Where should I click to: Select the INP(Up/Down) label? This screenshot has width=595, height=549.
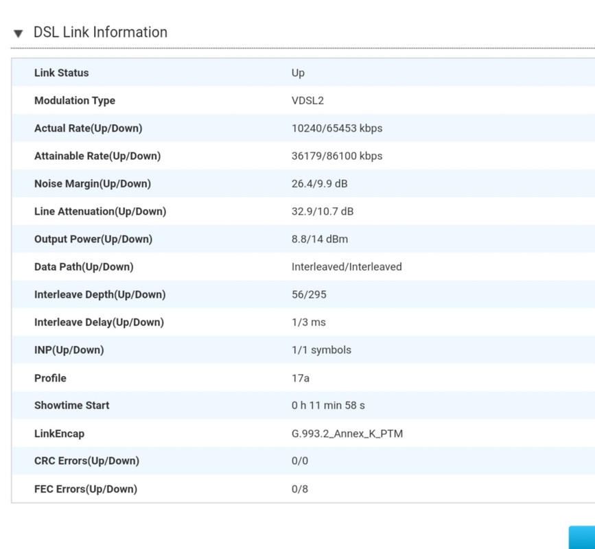(x=69, y=350)
